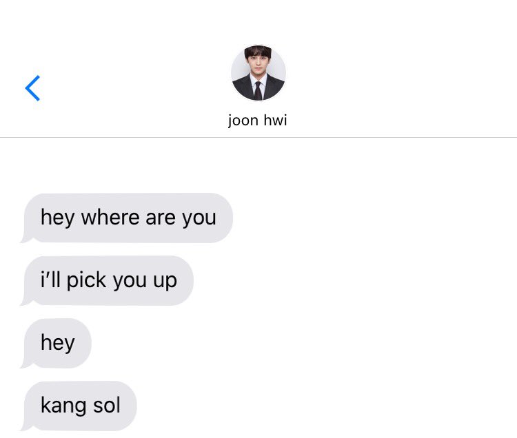The height and width of the screenshot is (438, 517).
Task: Click the word "kang" in last message
Action: coord(64,406)
